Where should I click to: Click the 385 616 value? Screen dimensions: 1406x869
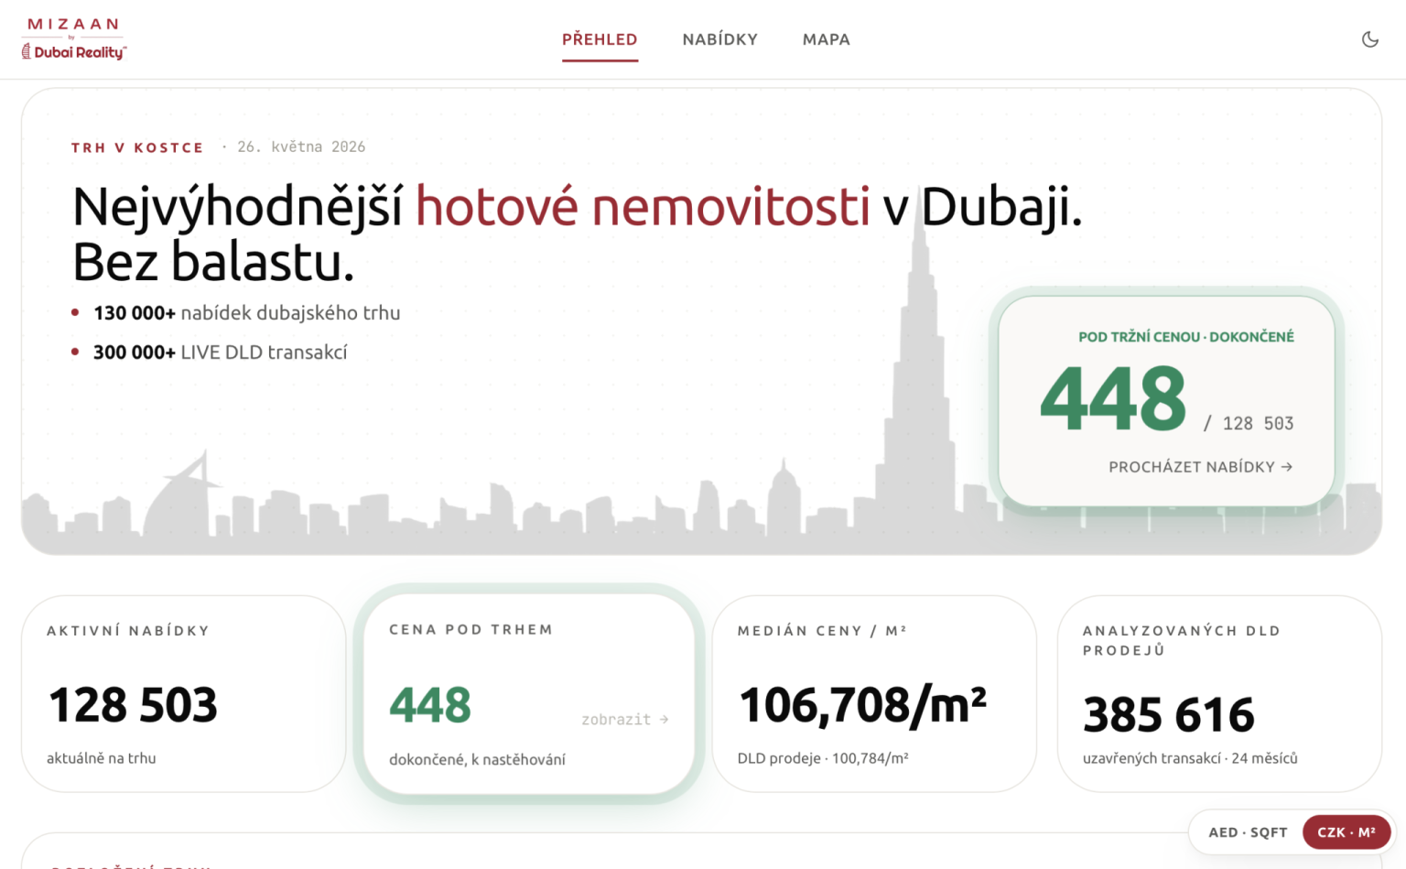coord(1169,714)
